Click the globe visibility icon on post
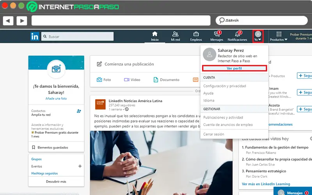The width and height of the screenshot is (312, 195). pyautogui.click(x=126, y=109)
